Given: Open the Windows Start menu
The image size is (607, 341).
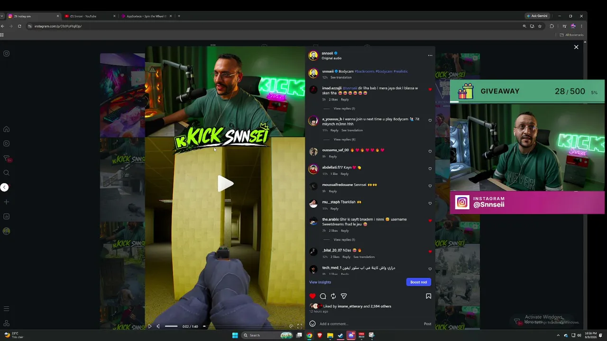Looking at the screenshot, I should click(235, 335).
